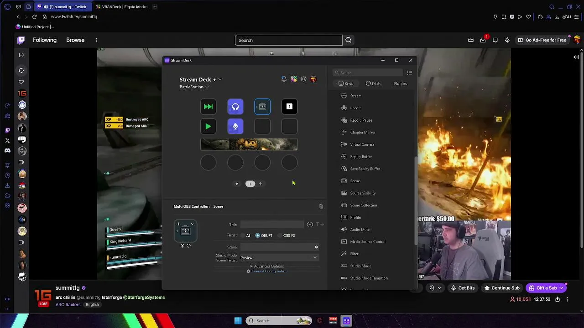Toggle Twitch notification bell-off for summit1g
584x328 pixels.
432,288
